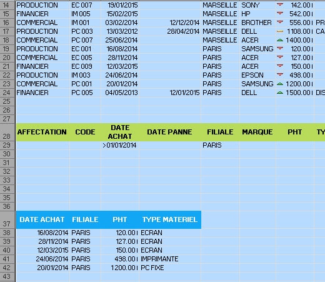
Task: Click the green up arrow in the SAMSUNG 1200.00 row
Action: (280, 84)
